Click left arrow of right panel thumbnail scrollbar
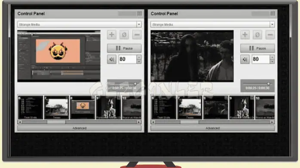The image size is (300, 168). coord(153,122)
